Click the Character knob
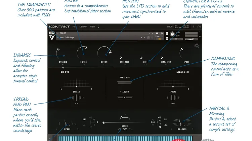Image resolution: width=252 pixels, height=141 pixels. point(162,58)
